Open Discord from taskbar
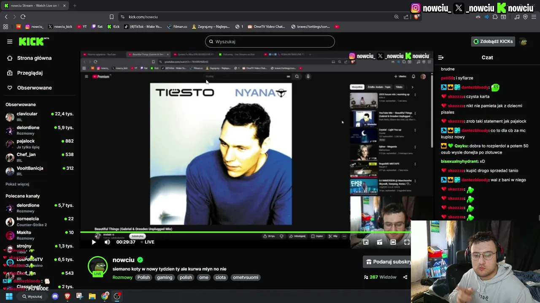The width and height of the screenshot is (540, 303). (x=55, y=296)
